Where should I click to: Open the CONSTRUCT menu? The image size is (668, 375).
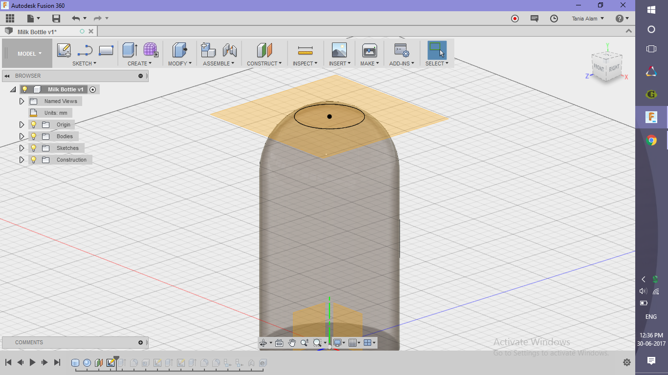coord(264,63)
